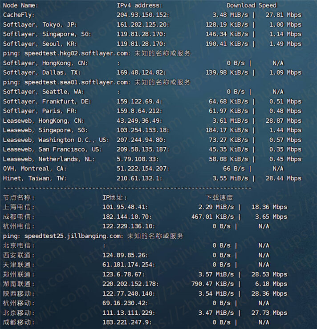317x329 pixels.
Task: Click the CacheFly speed 27.81 Mbps
Action: tap(284, 15)
